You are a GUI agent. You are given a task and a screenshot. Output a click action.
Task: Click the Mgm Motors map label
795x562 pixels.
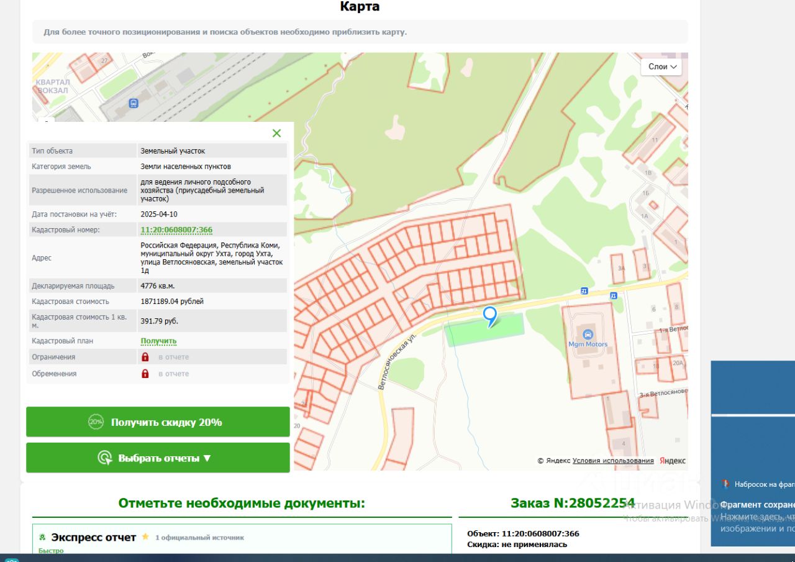pos(588,344)
